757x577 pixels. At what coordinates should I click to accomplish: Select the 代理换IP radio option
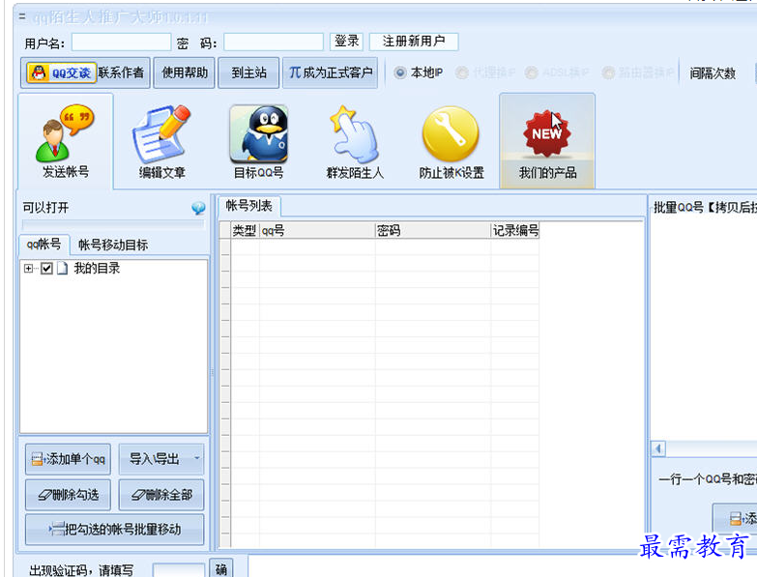point(462,72)
